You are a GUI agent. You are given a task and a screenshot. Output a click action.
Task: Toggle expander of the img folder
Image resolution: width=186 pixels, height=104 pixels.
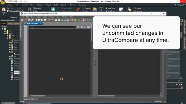click(x=10, y=49)
